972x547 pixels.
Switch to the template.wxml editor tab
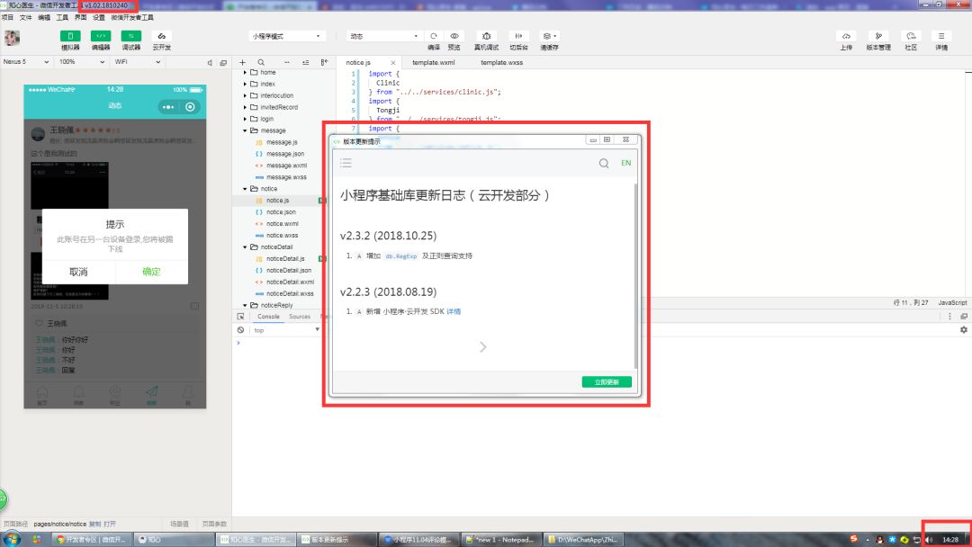(x=433, y=63)
